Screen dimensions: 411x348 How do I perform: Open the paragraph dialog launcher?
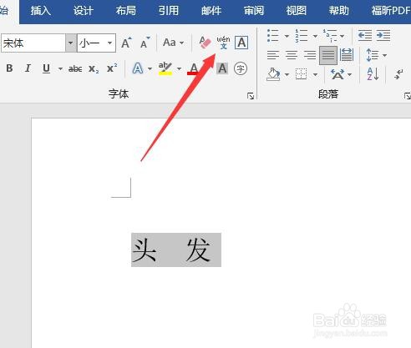pyautogui.click(x=408, y=96)
